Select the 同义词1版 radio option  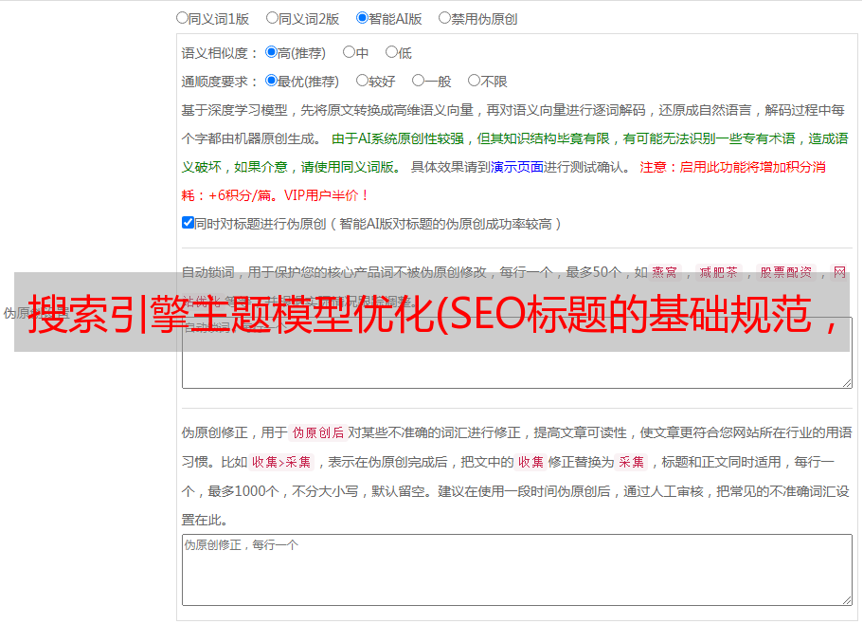(x=182, y=17)
